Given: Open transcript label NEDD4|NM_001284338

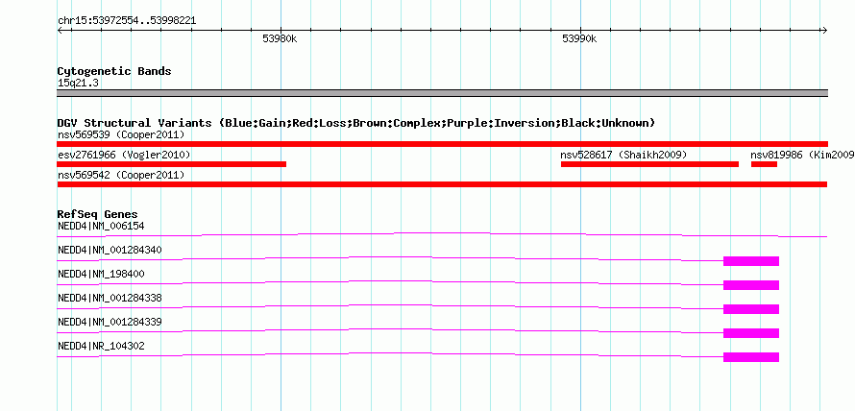Looking at the screenshot, I should tap(110, 298).
